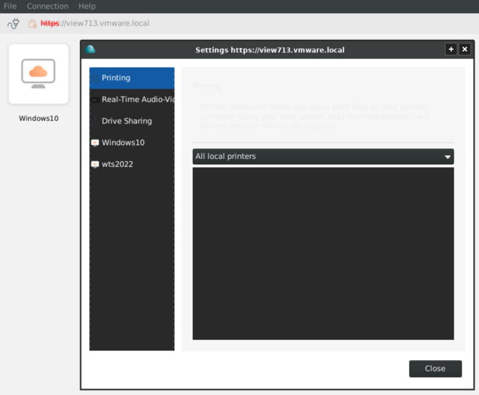Select wts2022 in settings list

117,164
